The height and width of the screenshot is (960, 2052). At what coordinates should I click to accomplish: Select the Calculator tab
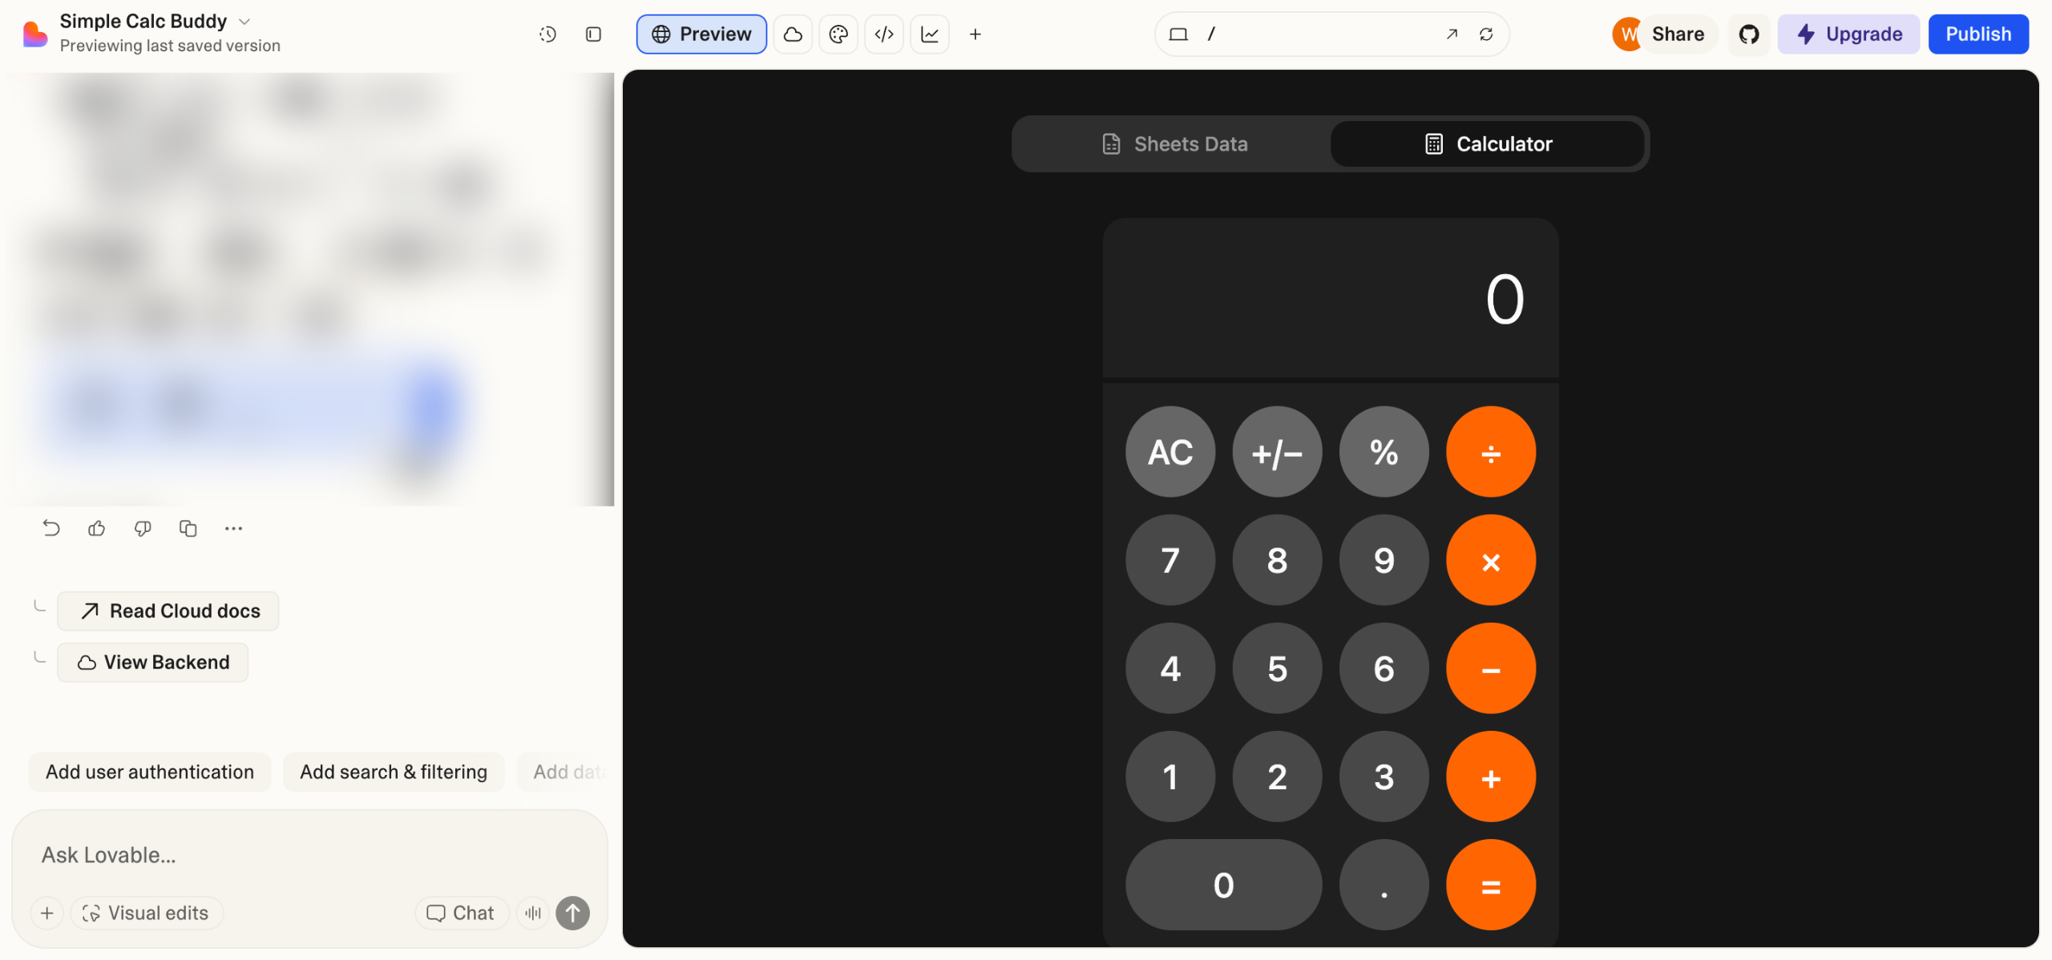point(1489,144)
